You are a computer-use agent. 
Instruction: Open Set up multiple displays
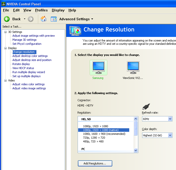27,76
